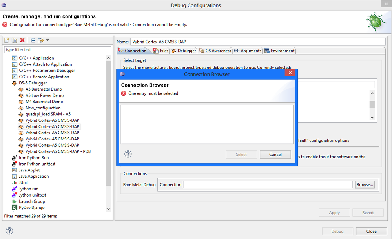The width and height of the screenshot is (392, 239).
Task: Select the A5 Baremetal Demo configuration
Action: pos(44,89)
